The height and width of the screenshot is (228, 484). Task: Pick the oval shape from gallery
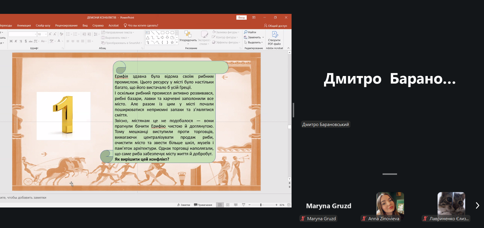click(167, 33)
